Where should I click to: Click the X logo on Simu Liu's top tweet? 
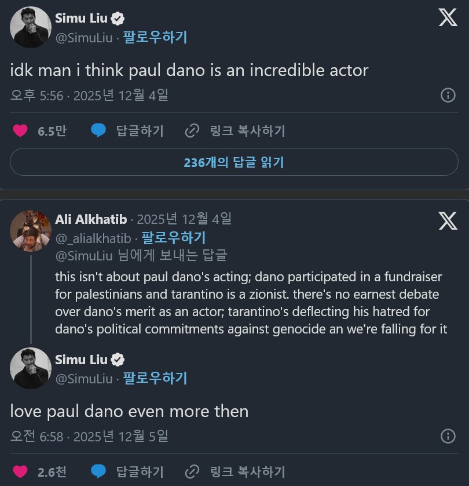(x=448, y=17)
